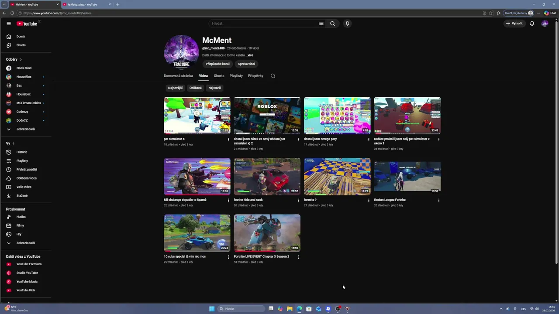The image size is (559, 314).
Task: Click the Vytvořit button
Action: tap(514, 24)
